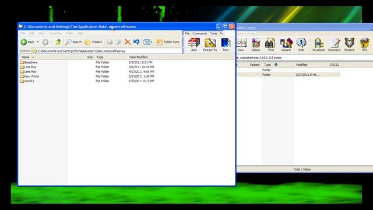This screenshot has height=210, width=373.
Task: Click the Folder Sync button
Action: [168, 42]
